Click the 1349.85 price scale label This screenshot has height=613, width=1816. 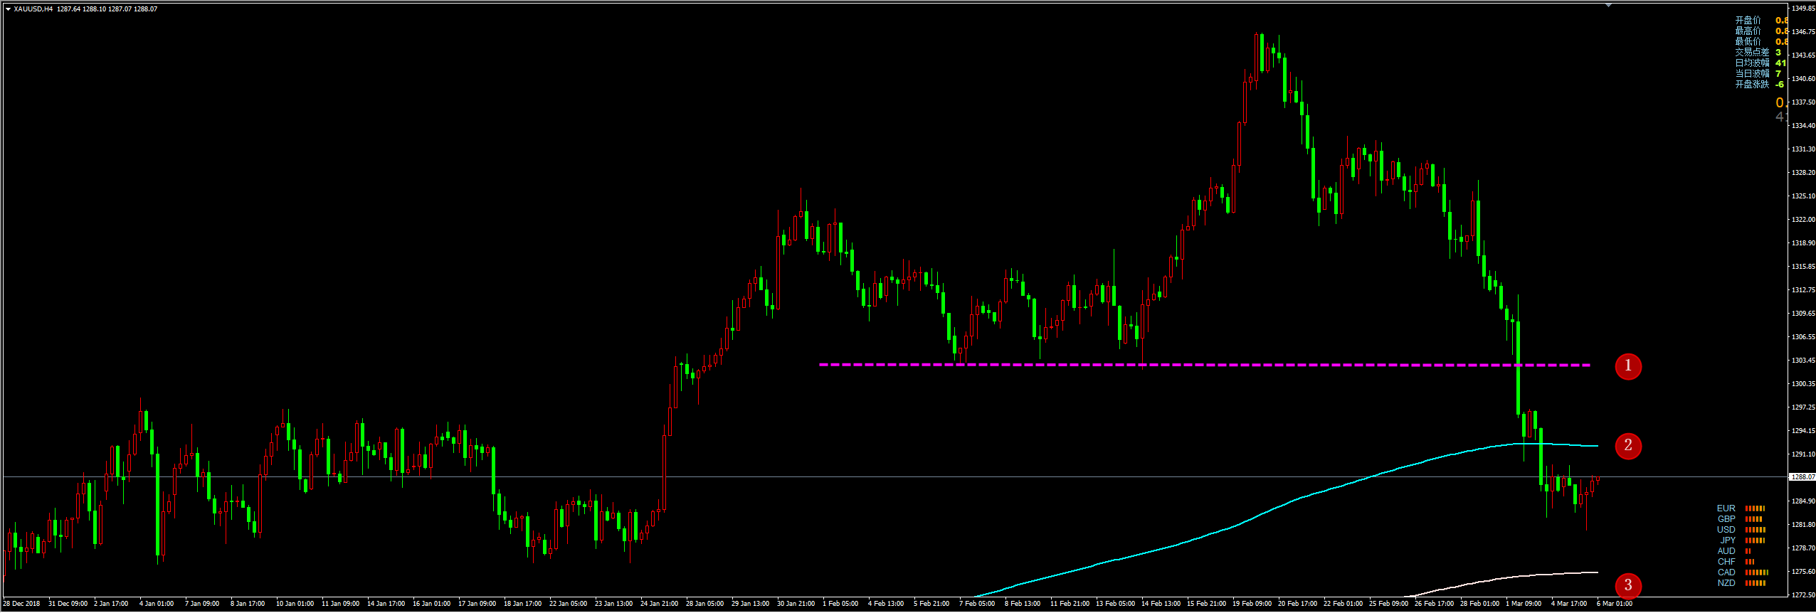tap(1803, 9)
